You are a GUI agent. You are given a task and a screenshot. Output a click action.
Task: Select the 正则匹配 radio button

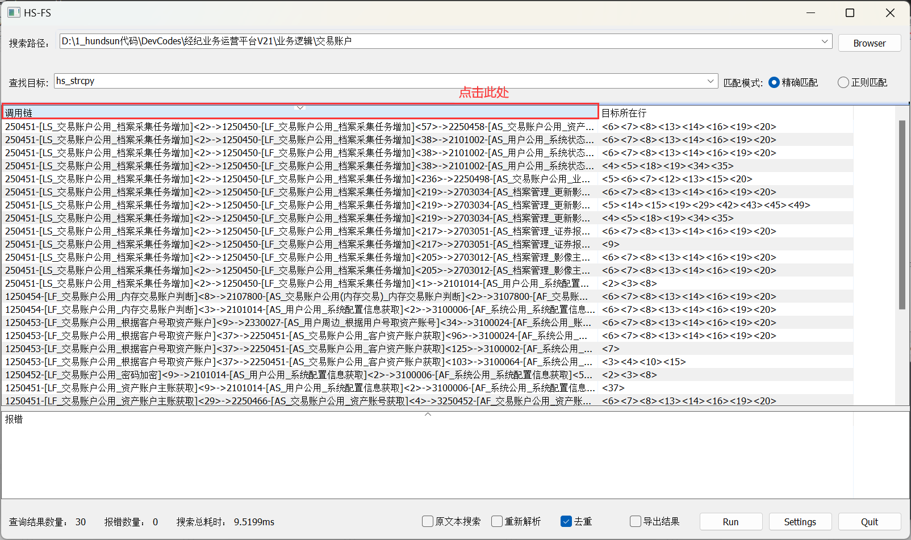pyautogui.click(x=843, y=82)
